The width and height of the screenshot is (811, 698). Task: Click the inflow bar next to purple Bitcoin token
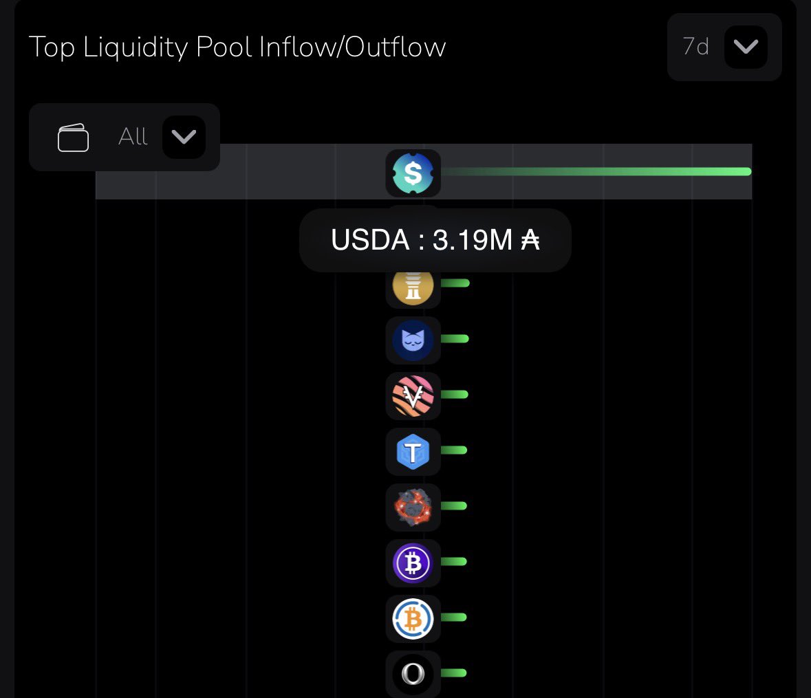pyautogui.click(x=453, y=562)
